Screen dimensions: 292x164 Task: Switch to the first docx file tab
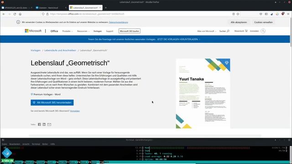coord(17,8)
